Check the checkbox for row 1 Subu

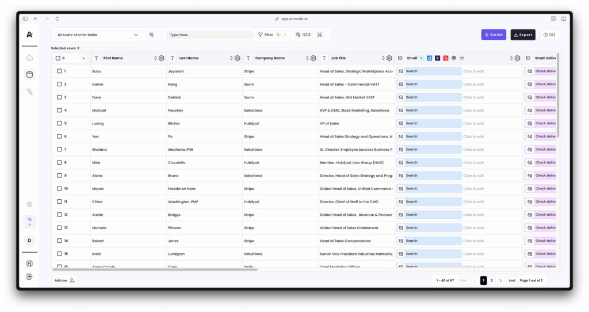click(x=59, y=71)
